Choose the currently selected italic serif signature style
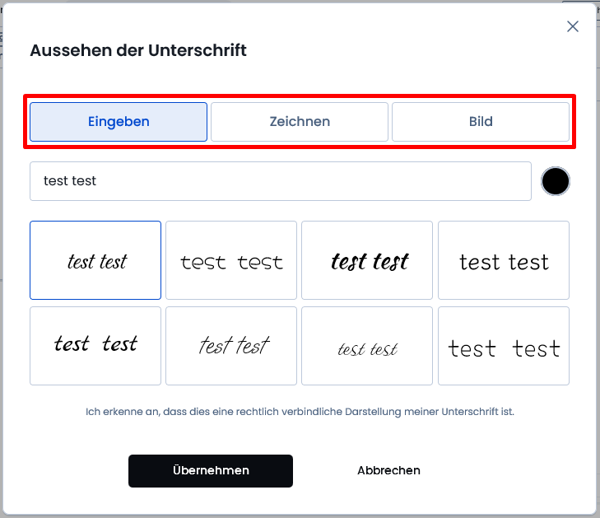 (x=95, y=260)
